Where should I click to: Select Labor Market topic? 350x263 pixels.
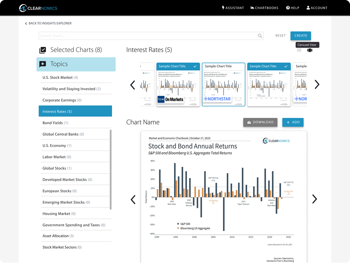pyautogui.click(x=75, y=157)
